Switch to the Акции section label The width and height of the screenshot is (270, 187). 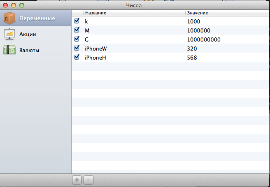coord(28,35)
